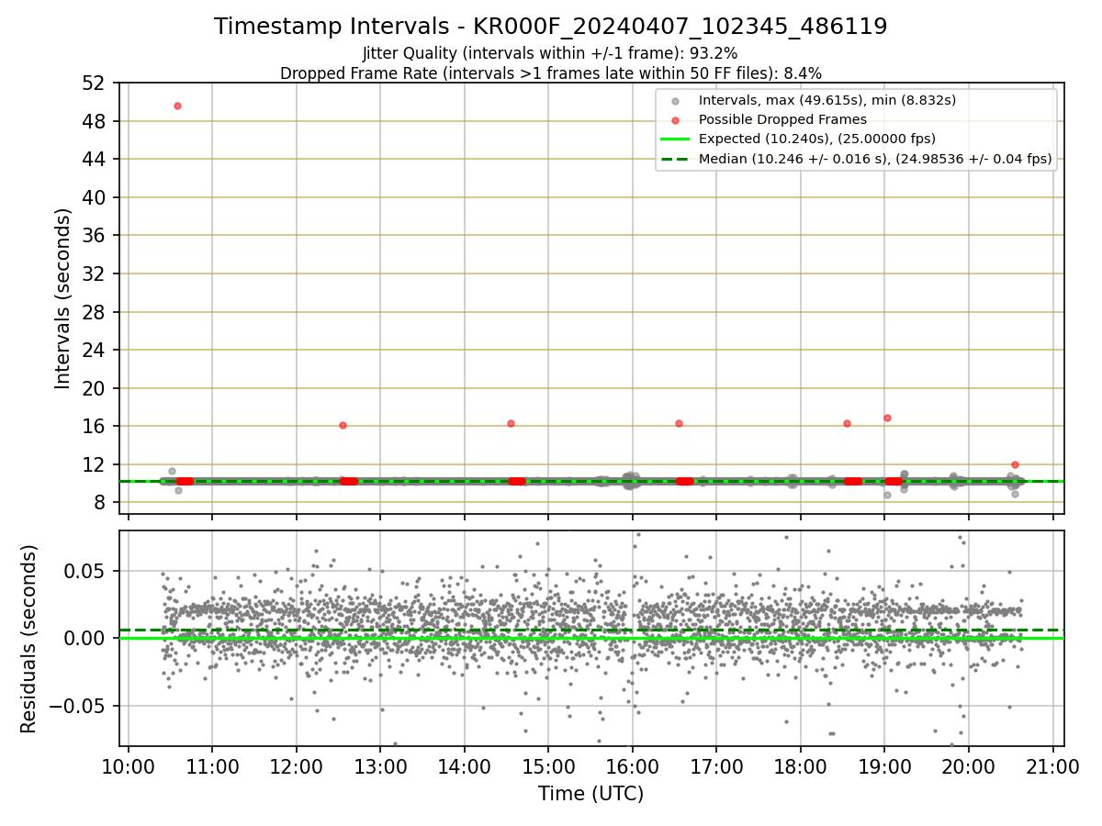Click the 13:00 x-axis tick label
This screenshot has width=1102, height=826.
click(x=380, y=767)
